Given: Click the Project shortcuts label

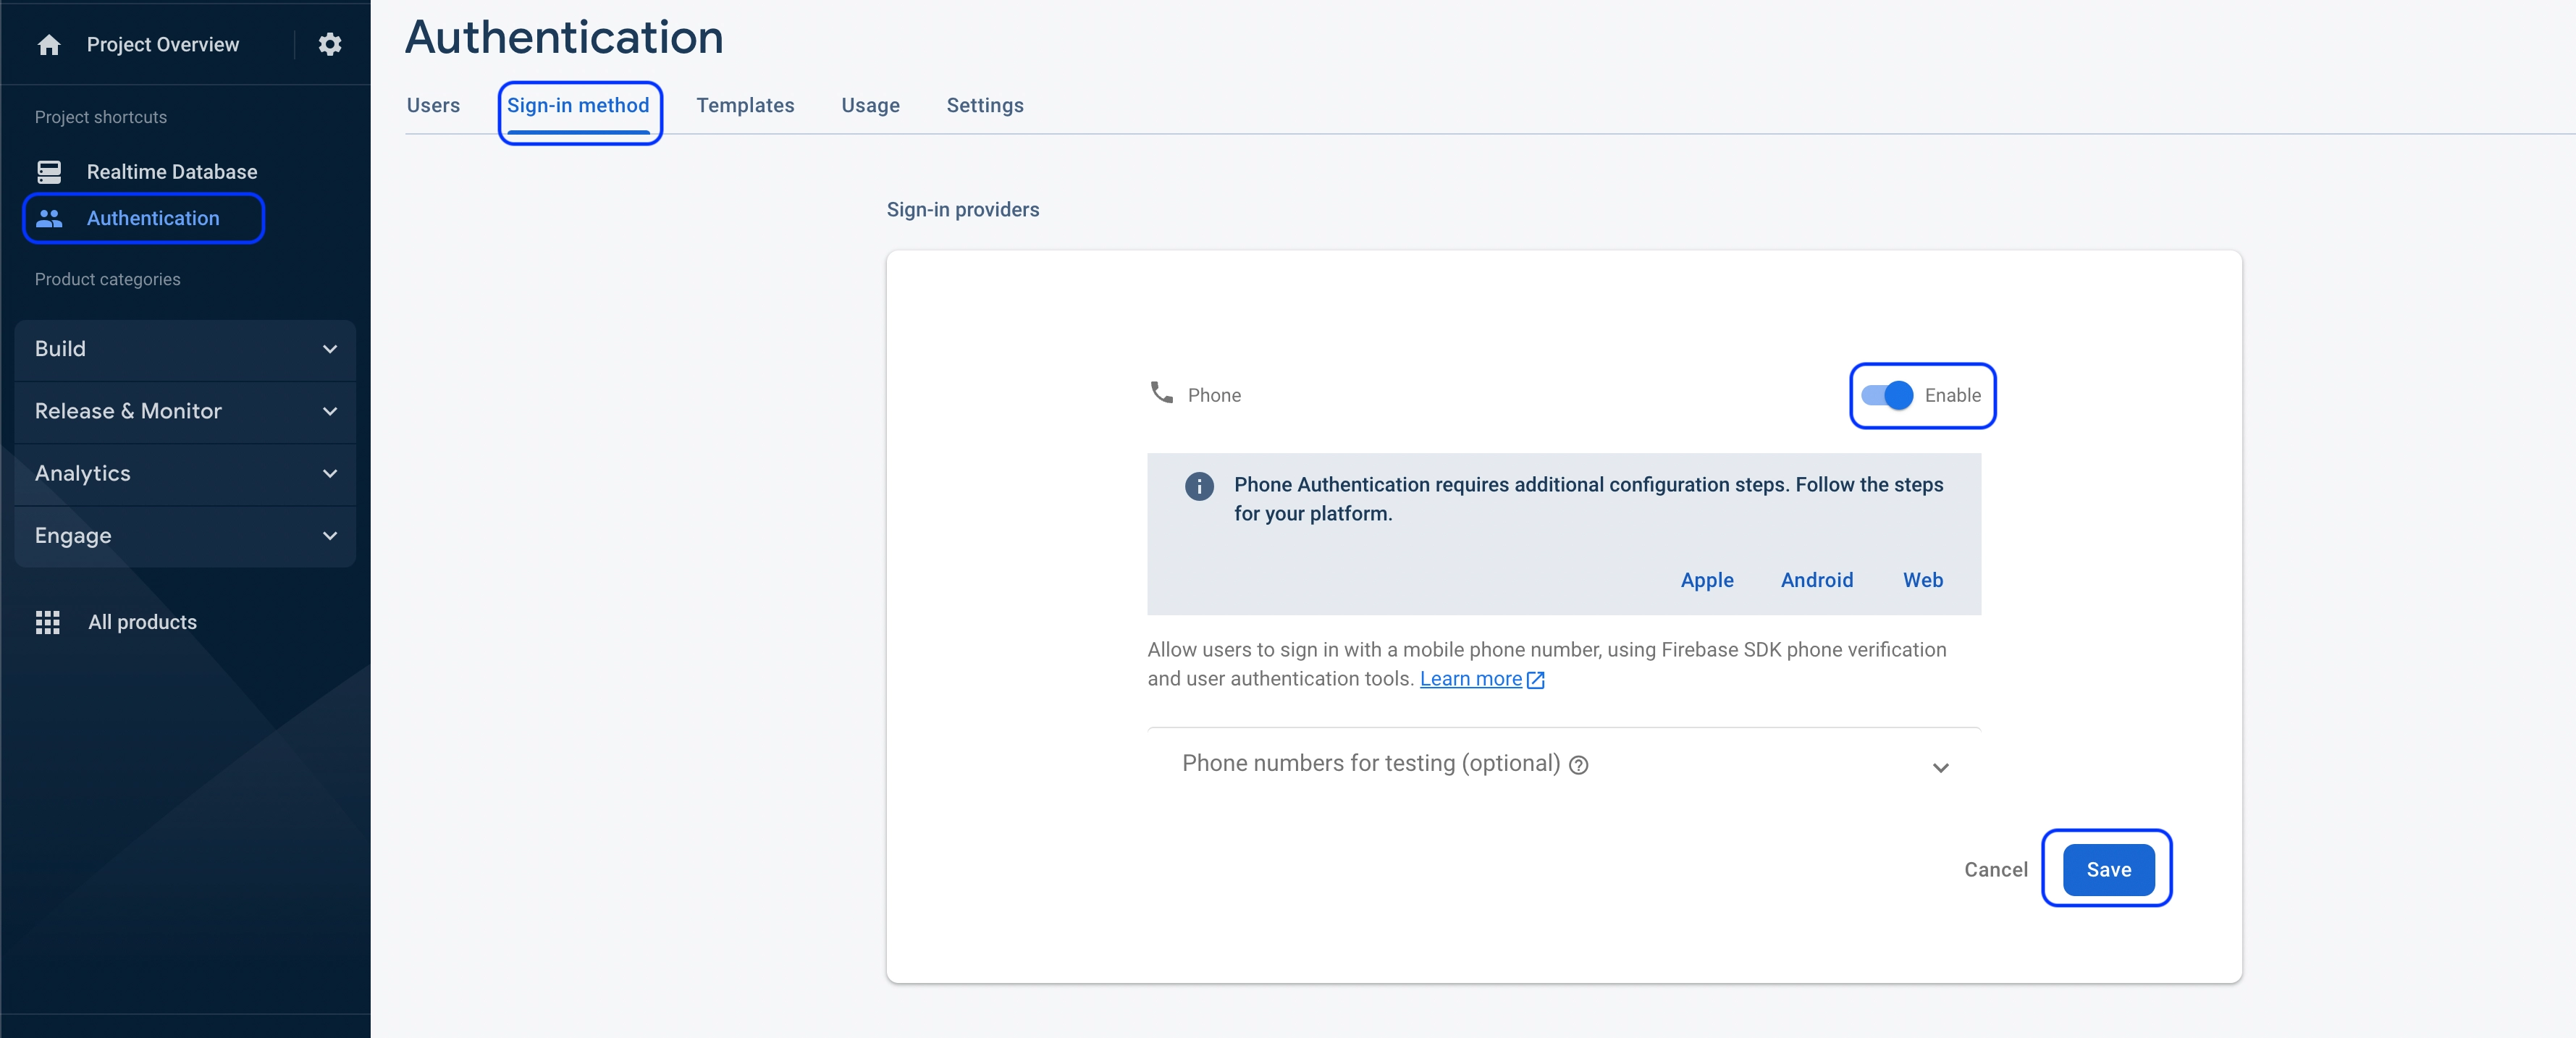Looking at the screenshot, I should [101, 118].
